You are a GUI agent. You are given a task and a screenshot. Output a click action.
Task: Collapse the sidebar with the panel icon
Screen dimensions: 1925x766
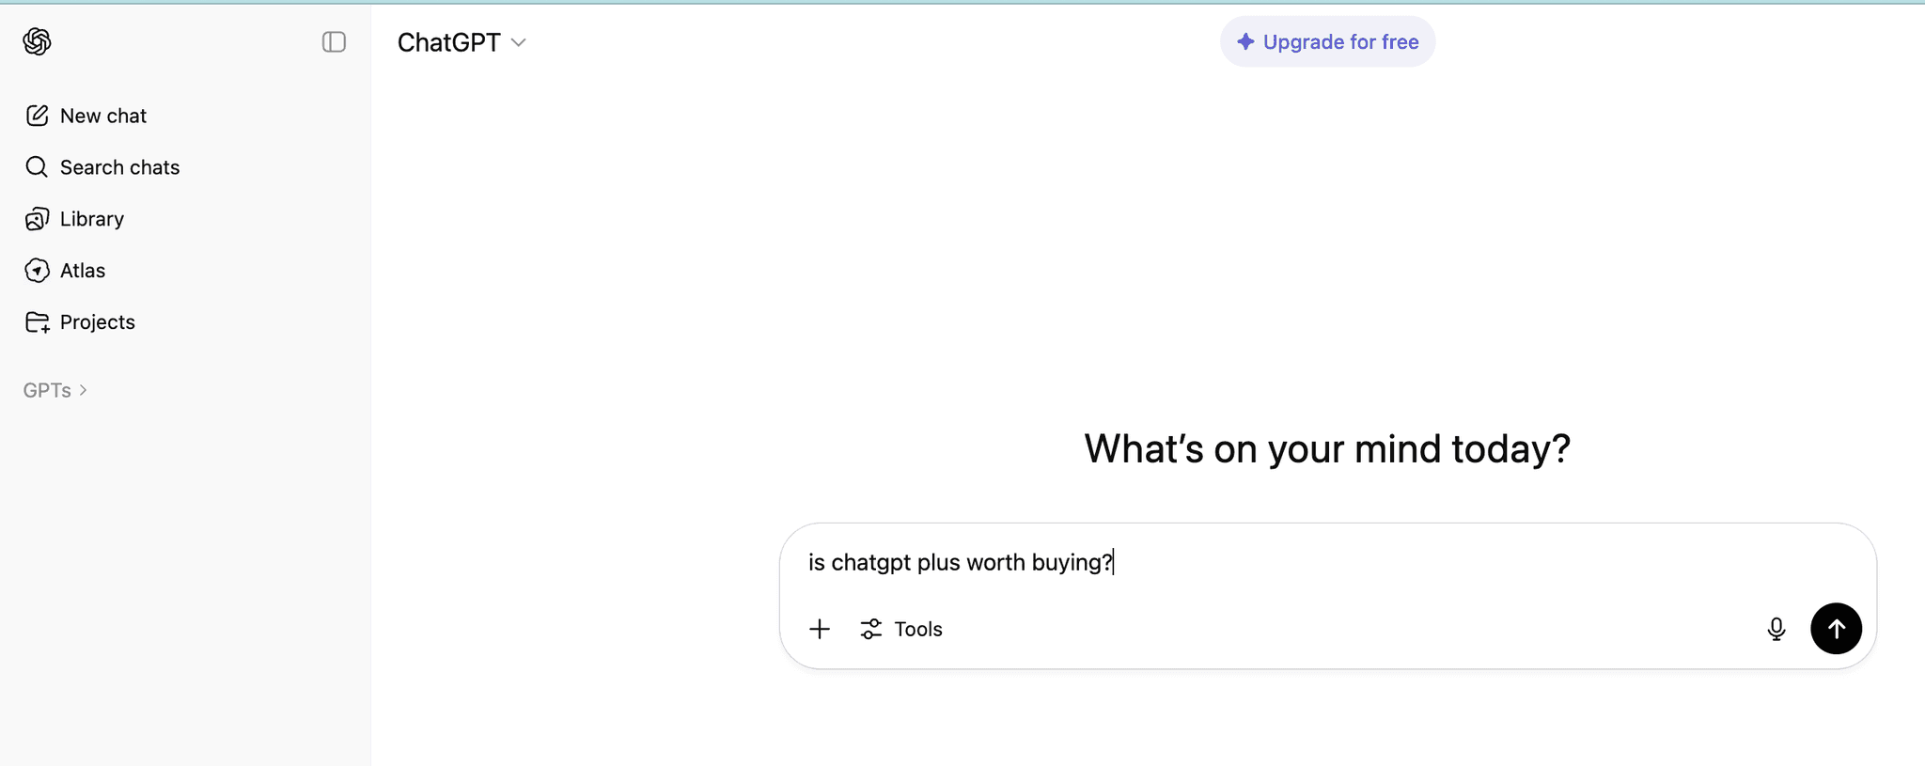pos(334,41)
